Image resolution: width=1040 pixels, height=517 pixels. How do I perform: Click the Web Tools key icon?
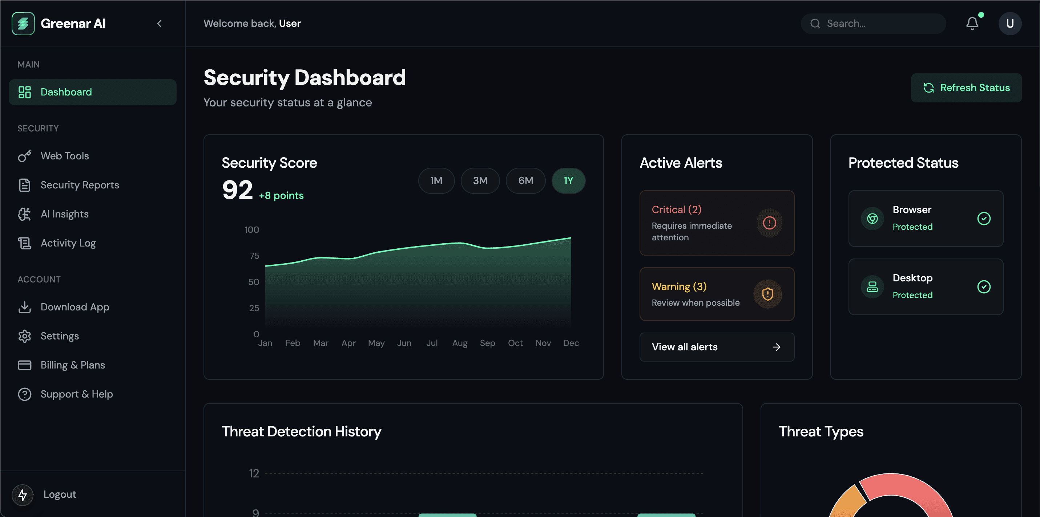[25, 156]
